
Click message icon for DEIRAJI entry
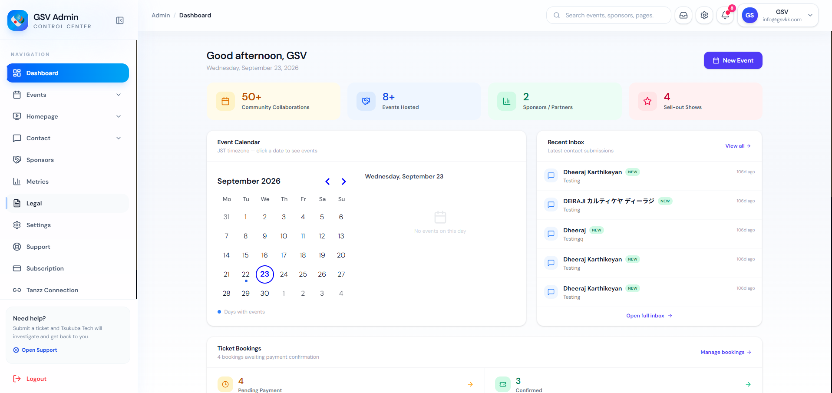(551, 205)
